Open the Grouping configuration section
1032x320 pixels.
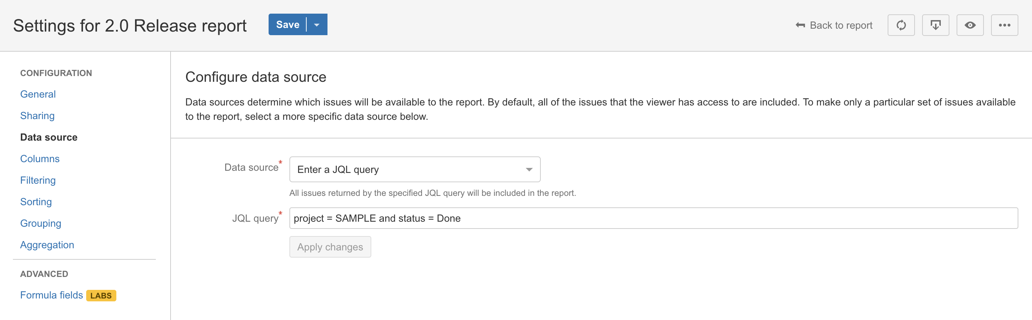point(41,223)
